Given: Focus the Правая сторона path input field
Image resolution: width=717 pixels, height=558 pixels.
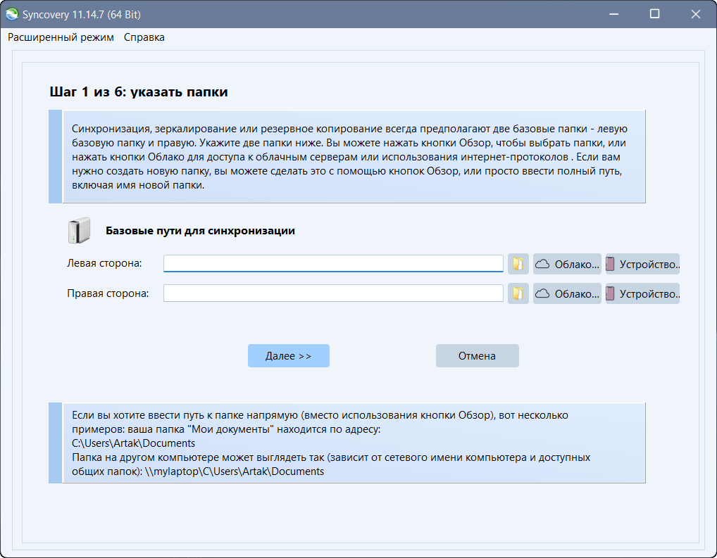Looking at the screenshot, I should [x=333, y=293].
